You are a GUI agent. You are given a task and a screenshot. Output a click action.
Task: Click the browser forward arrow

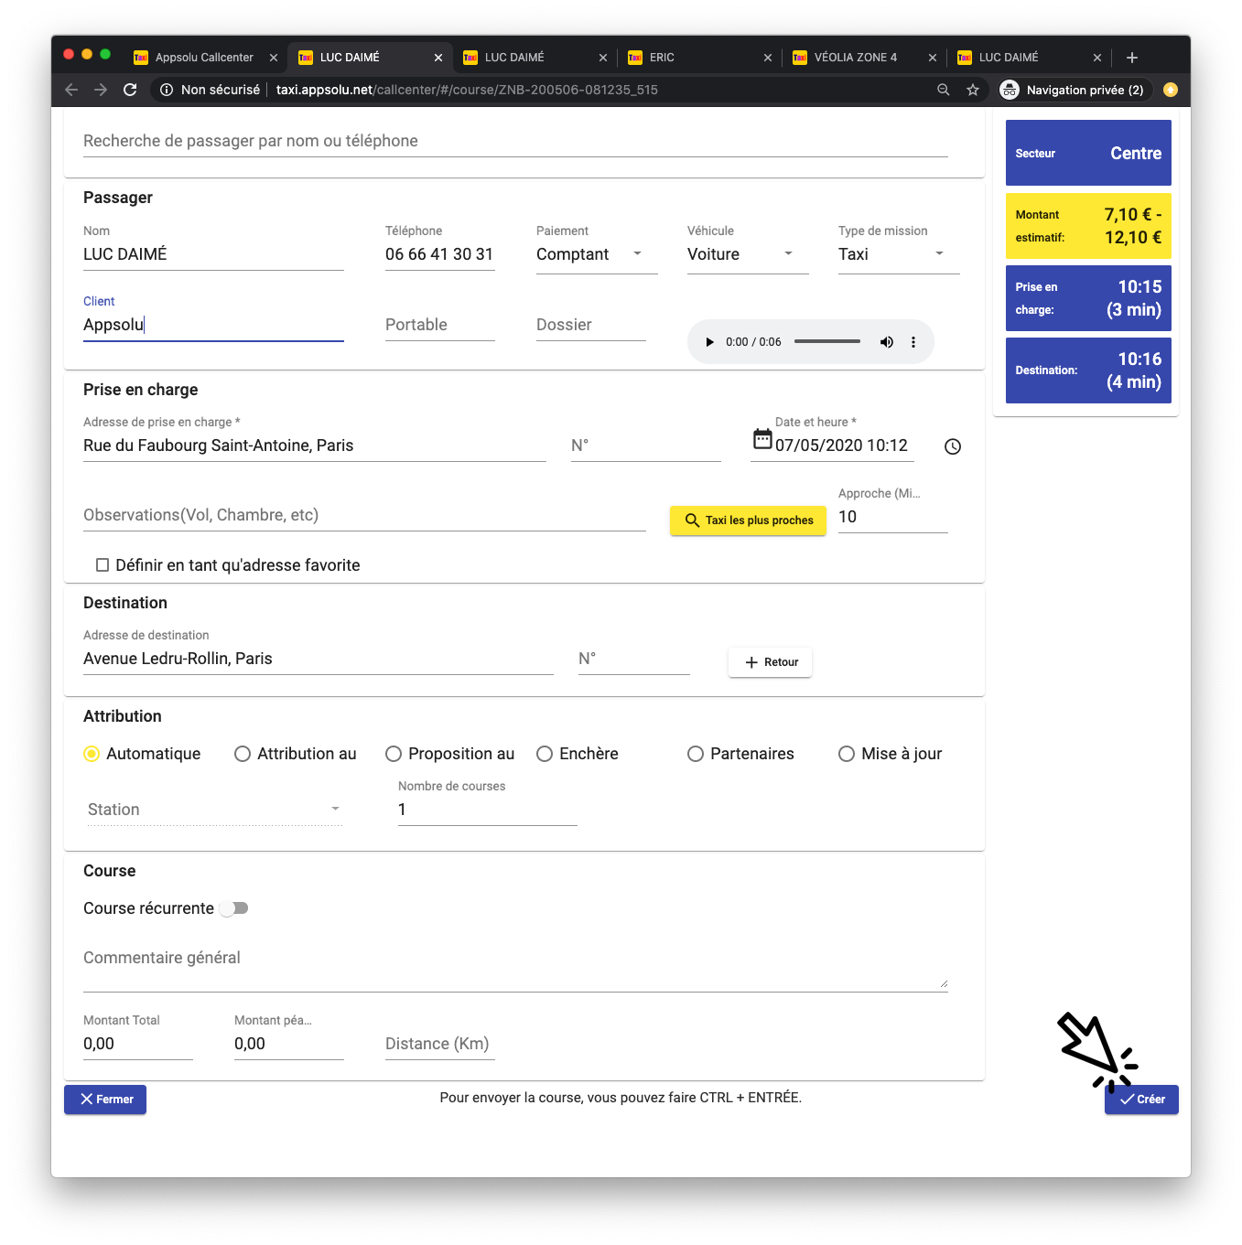click(101, 90)
